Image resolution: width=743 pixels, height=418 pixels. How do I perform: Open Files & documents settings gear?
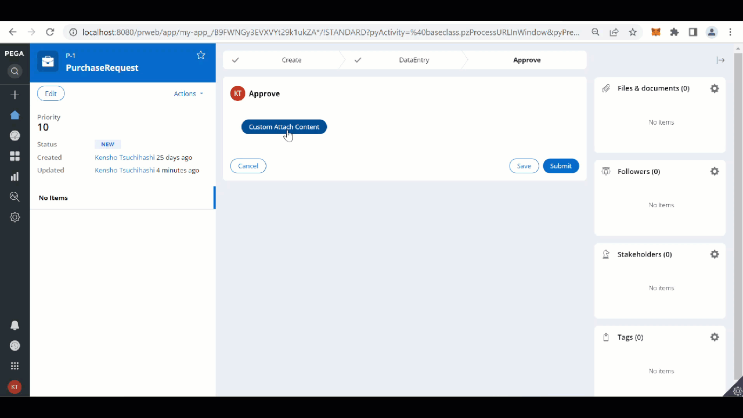tap(715, 88)
